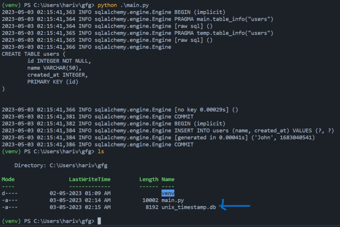Click the last COMMIT log text at 02:15:41,386
Viewport: 340px width, 227px height.
click(x=184, y=145)
